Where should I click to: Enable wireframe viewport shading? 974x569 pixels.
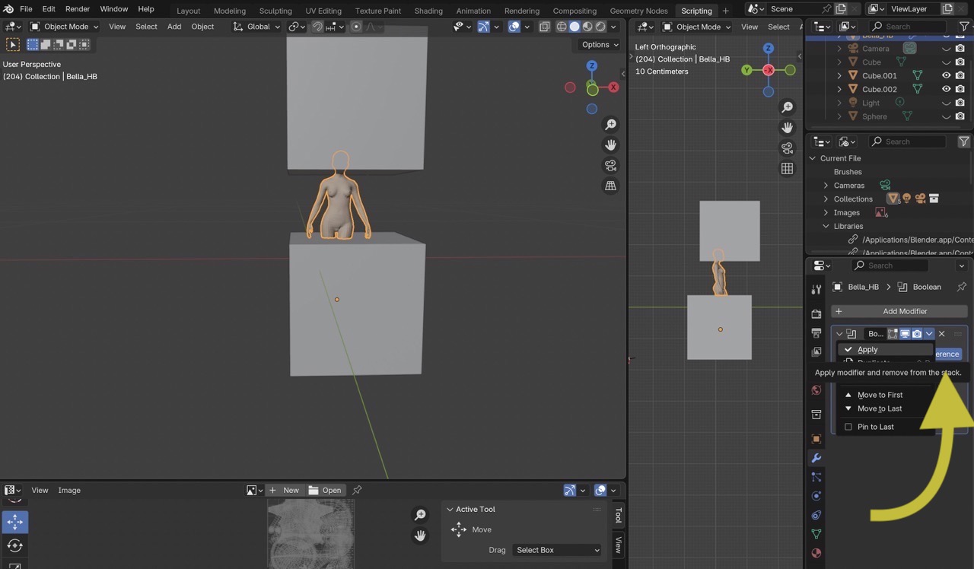562,27
